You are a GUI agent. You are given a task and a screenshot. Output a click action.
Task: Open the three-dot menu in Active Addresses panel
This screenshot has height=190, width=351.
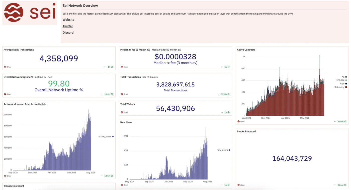coord(102,176)
